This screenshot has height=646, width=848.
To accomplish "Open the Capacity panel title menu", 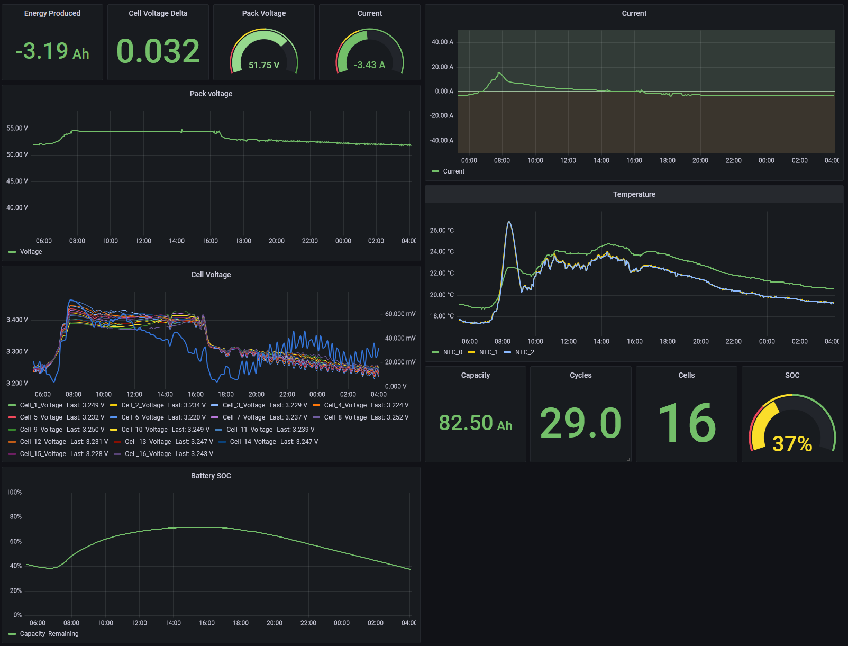I will 476,375.
